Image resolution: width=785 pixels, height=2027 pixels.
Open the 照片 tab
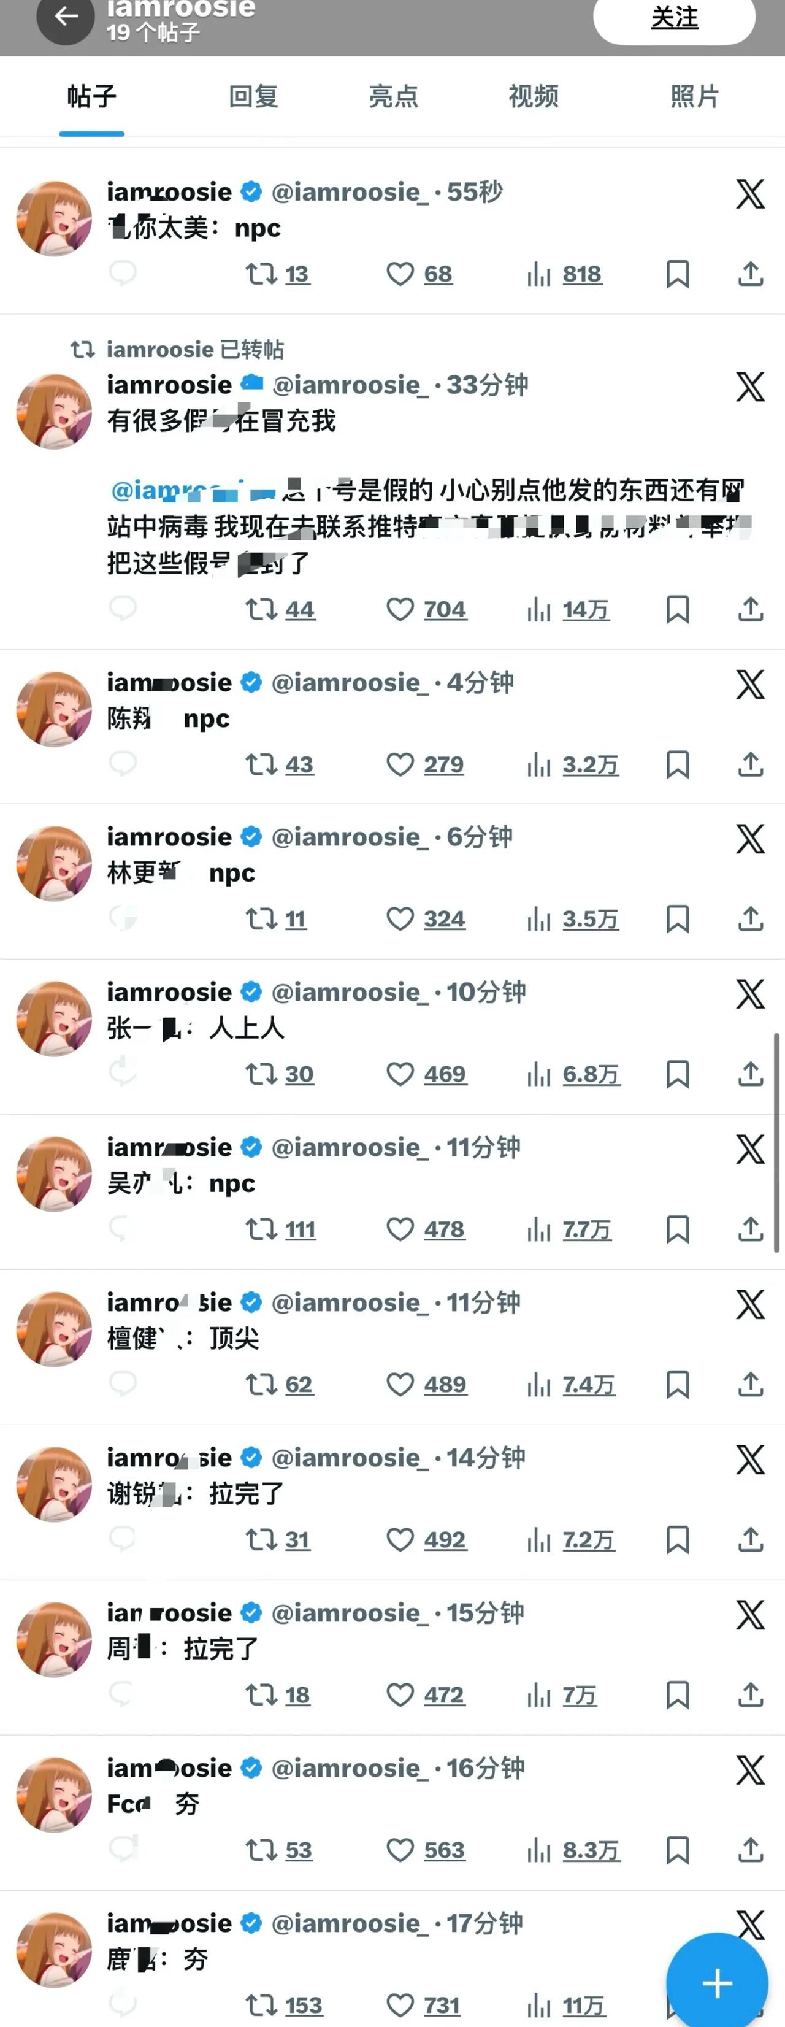(695, 97)
